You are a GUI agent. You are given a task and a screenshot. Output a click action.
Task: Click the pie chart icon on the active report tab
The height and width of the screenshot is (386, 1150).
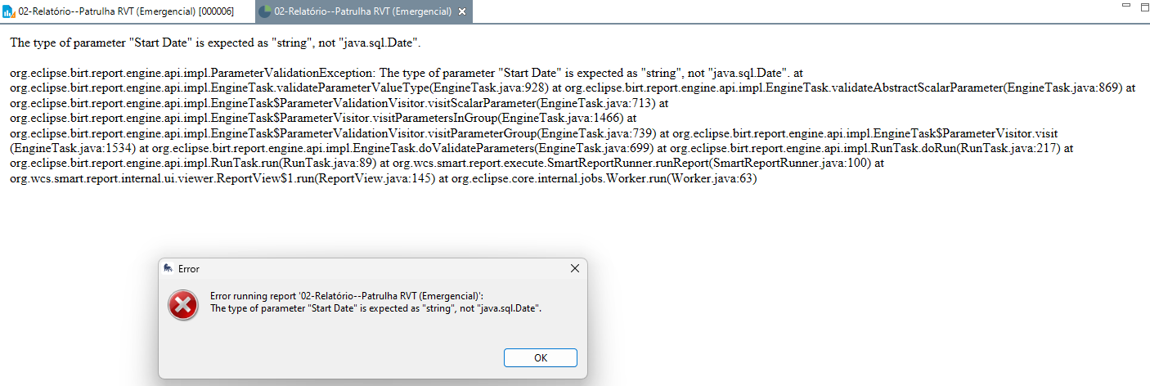coord(265,12)
